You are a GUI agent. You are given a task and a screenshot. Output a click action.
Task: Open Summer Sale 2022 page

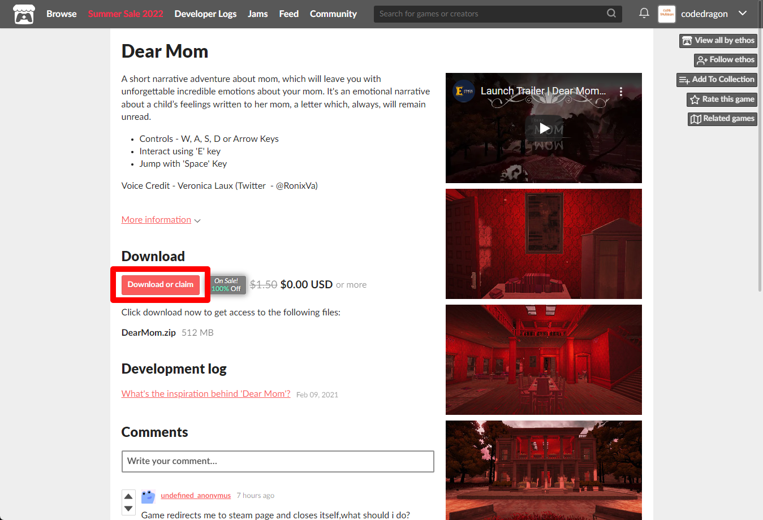tap(126, 14)
